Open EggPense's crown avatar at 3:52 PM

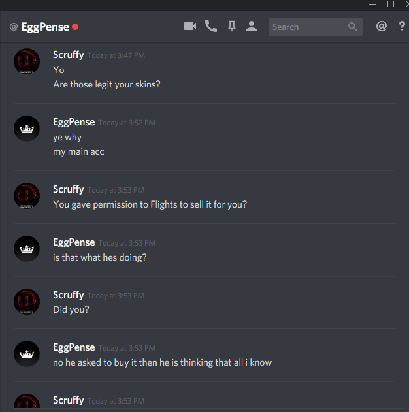pyautogui.click(x=27, y=129)
